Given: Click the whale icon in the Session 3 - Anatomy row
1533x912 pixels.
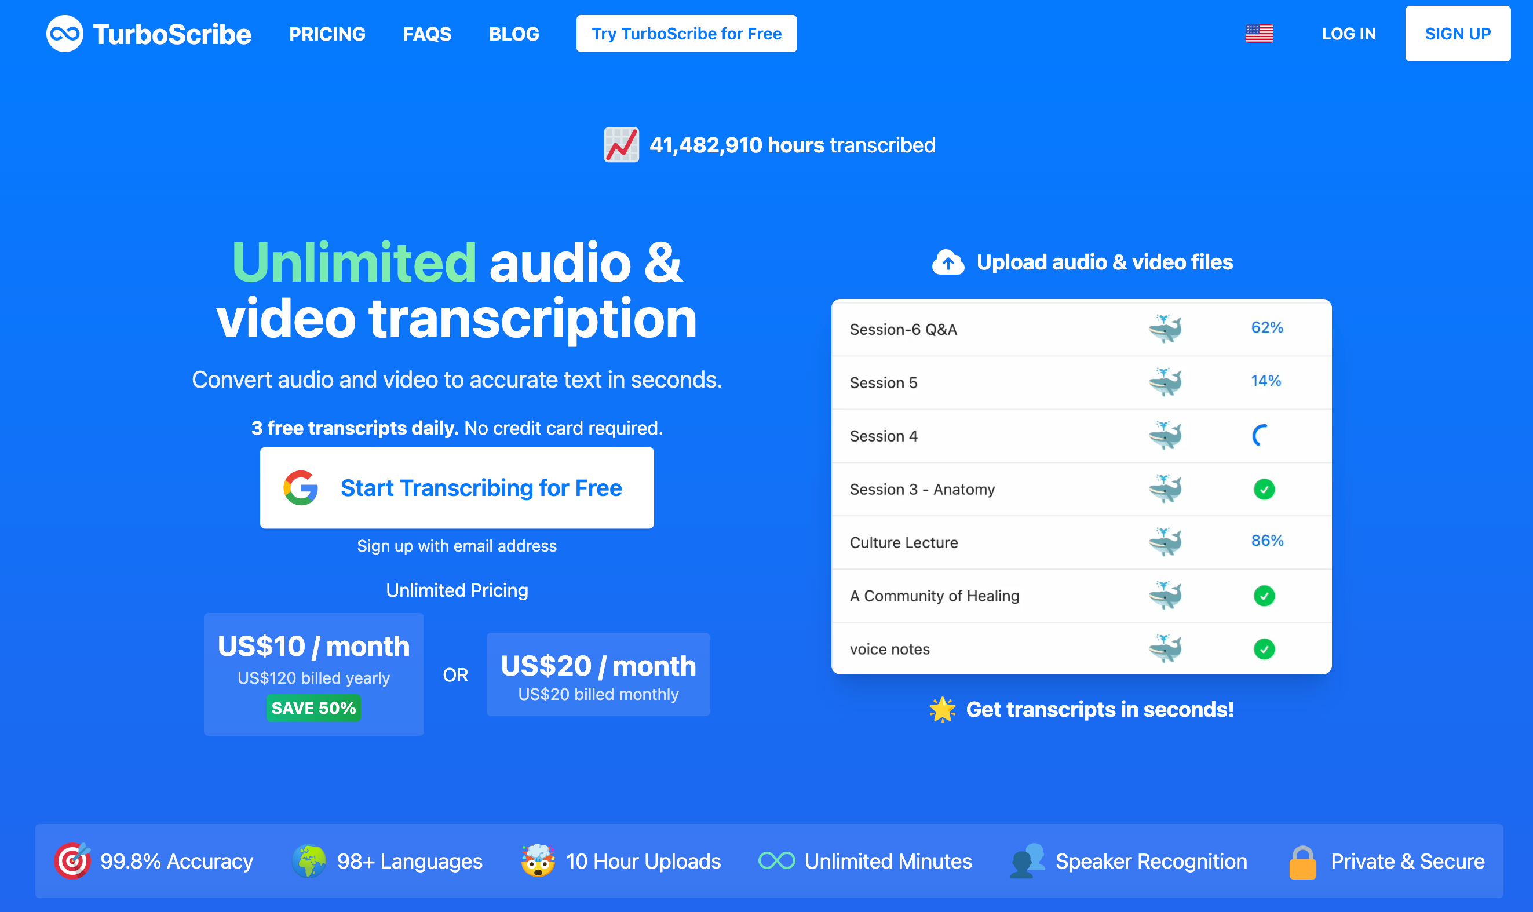Looking at the screenshot, I should point(1165,488).
